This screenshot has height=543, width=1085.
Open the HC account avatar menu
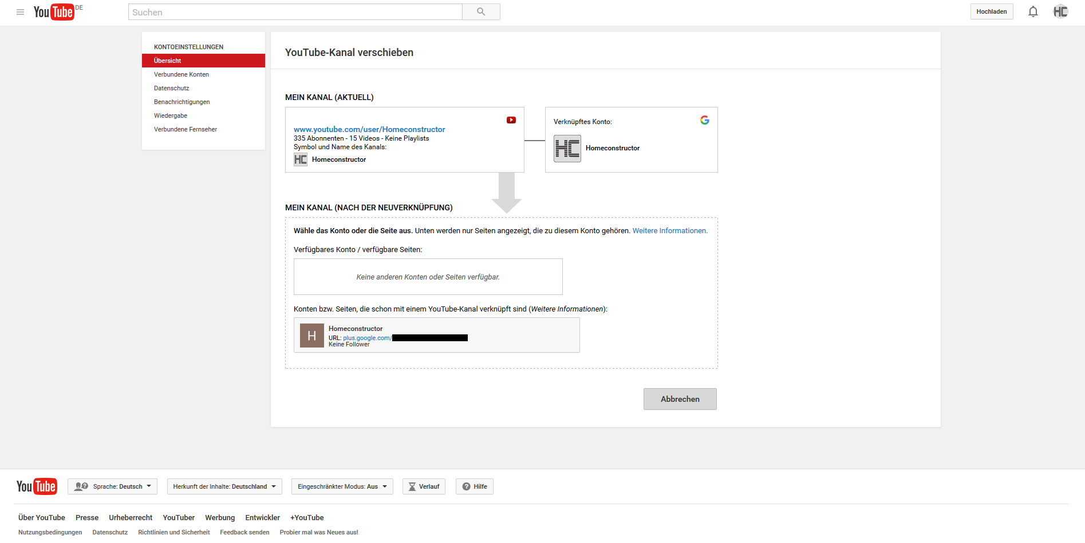pyautogui.click(x=1060, y=11)
